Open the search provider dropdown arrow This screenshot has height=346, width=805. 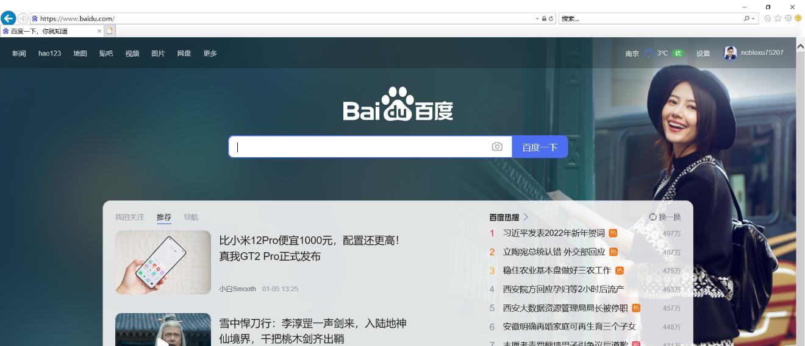(x=753, y=19)
